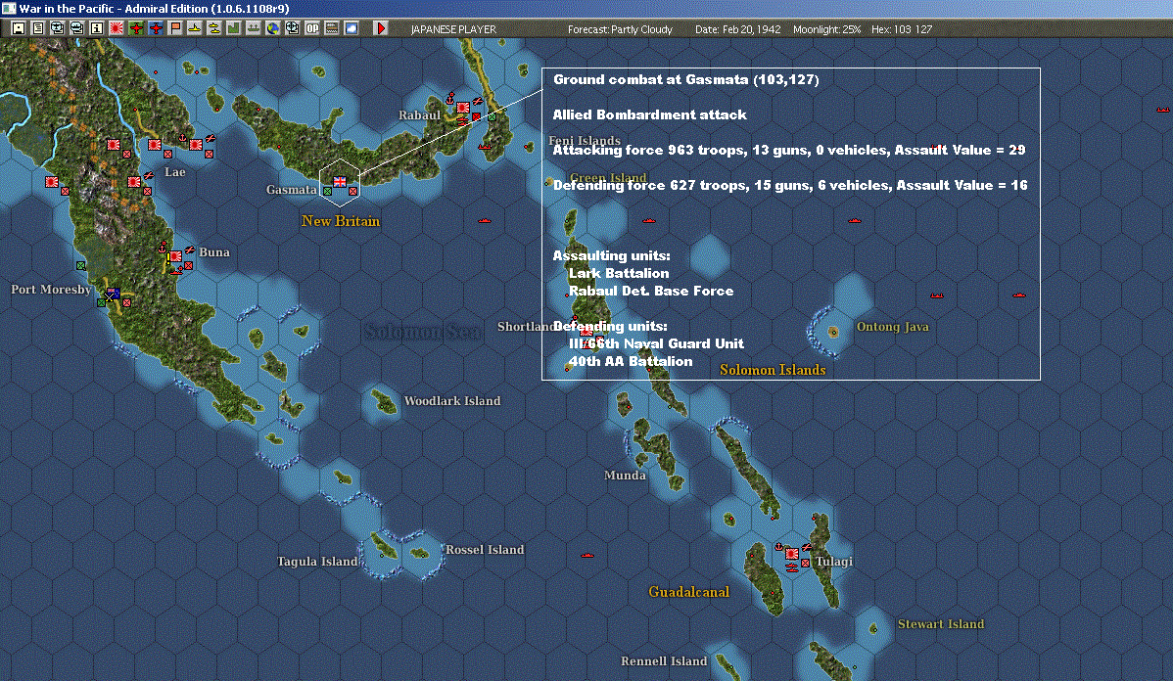Select the Japanese unit flag at Buna

click(x=175, y=256)
